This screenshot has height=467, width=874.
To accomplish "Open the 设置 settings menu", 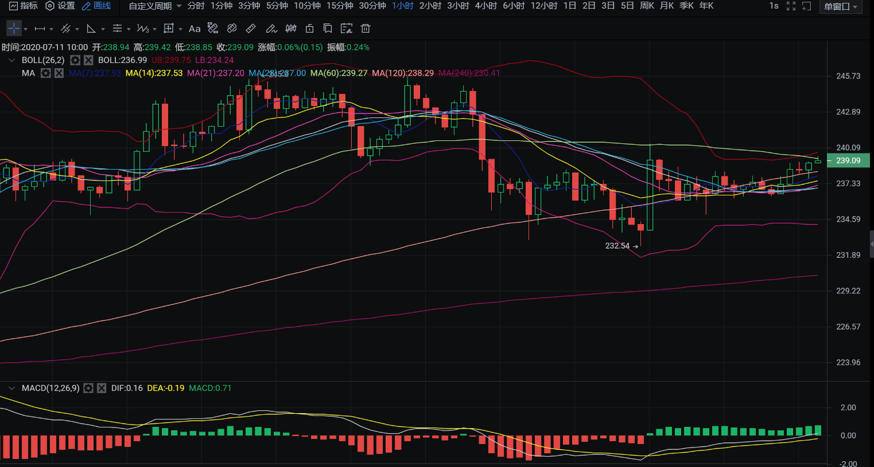I will click(x=60, y=6).
